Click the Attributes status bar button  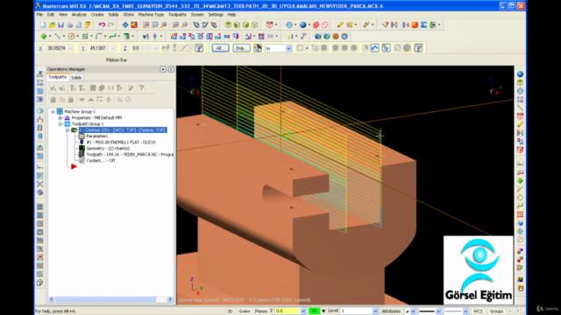pos(391,311)
